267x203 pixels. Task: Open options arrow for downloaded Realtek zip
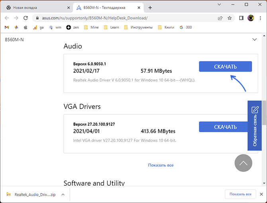tap(63, 194)
